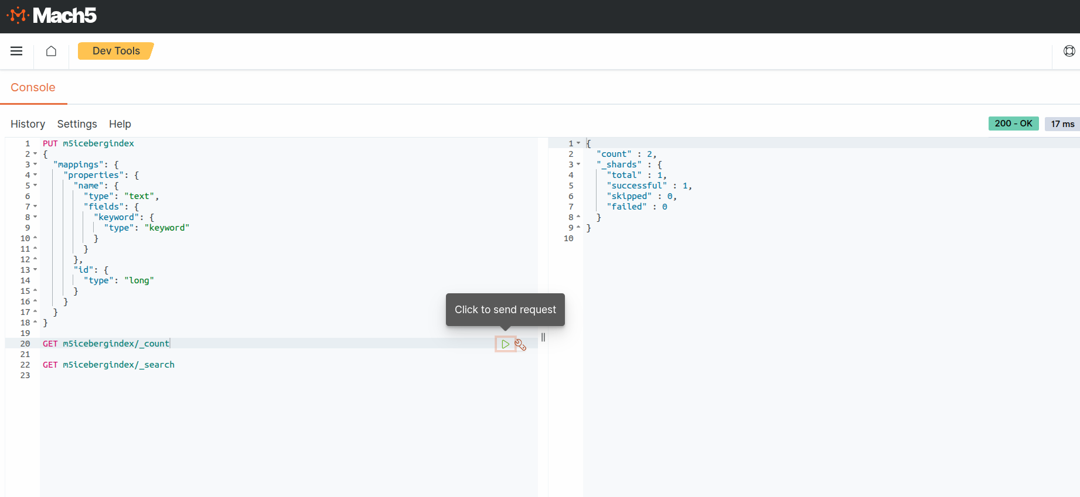Open the History menu
The height and width of the screenshot is (497, 1080).
pyautogui.click(x=28, y=124)
